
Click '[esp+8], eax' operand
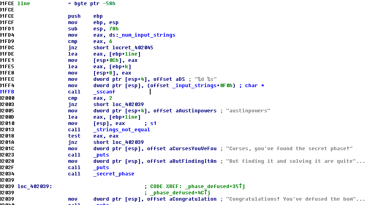pyautogui.click(x=112, y=73)
